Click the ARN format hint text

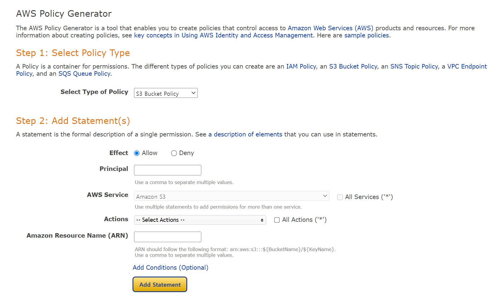click(x=235, y=249)
